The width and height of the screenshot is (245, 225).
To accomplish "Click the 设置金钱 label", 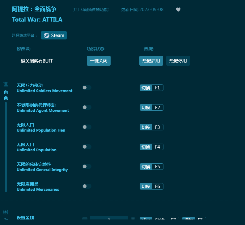I will coord(25,218).
